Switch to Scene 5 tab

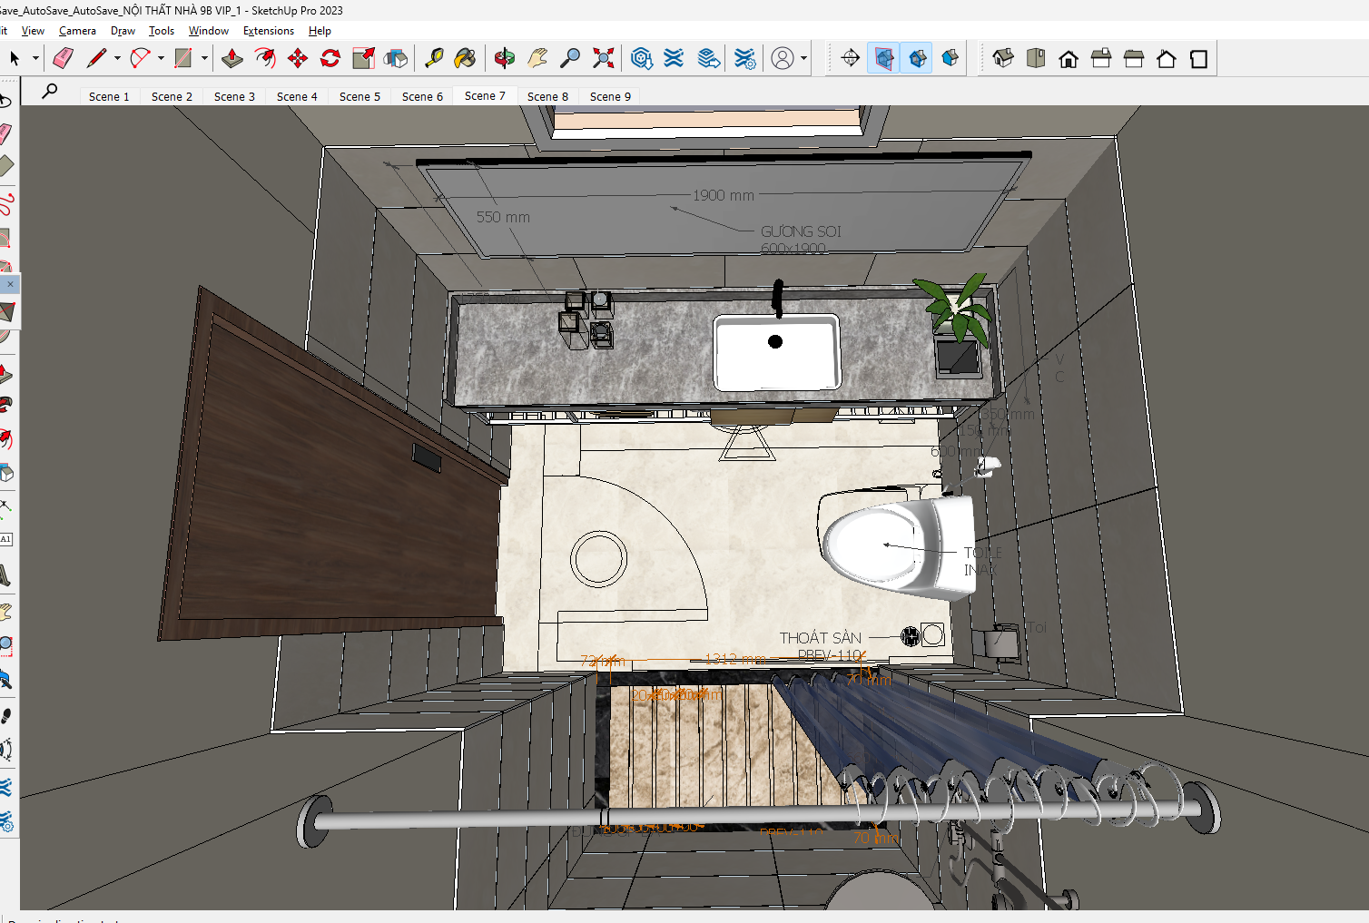pyautogui.click(x=359, y=96)
